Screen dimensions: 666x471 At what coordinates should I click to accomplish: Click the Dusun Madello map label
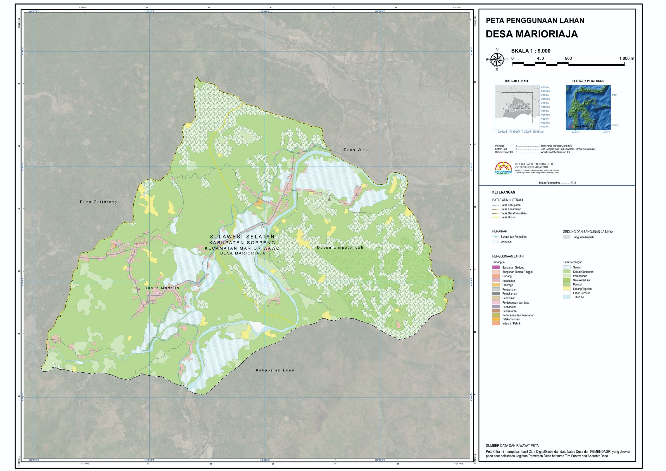[x=162, y=288]
